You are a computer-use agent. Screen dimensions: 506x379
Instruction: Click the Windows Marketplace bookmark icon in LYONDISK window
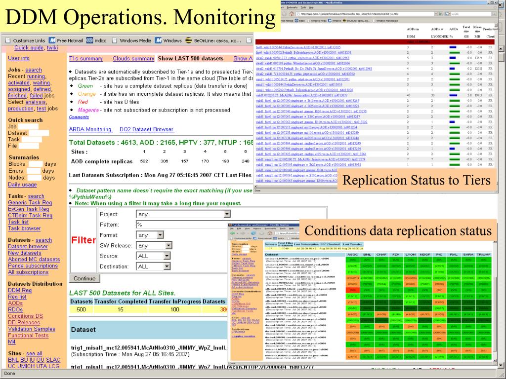375,21
